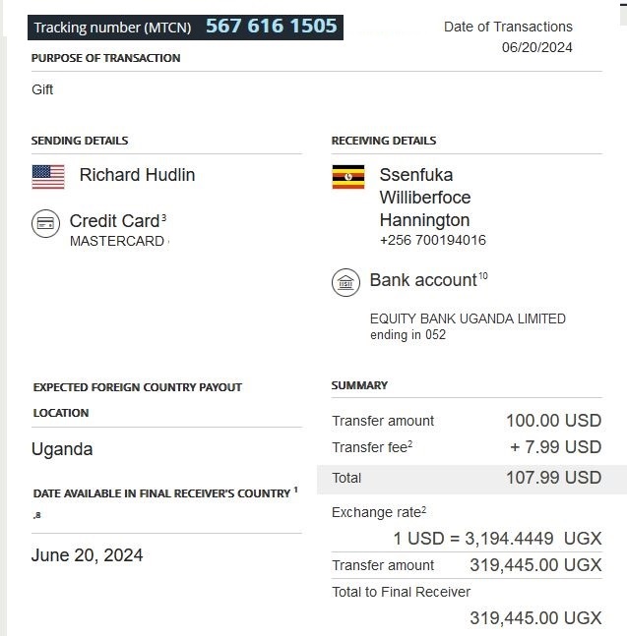Click the Exchange rate footnote superscript
Viewport: 627px width, 636px height.
[x=423, y=509]
